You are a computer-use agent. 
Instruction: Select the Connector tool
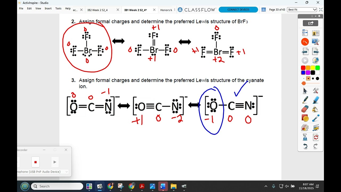pos(316,118)
